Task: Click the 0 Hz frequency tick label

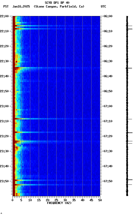Action: (x=13, y=200)
